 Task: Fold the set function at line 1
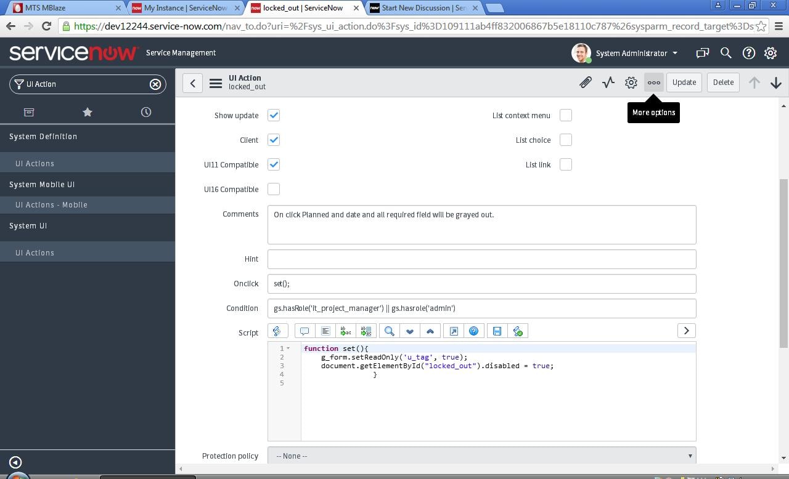288,348
